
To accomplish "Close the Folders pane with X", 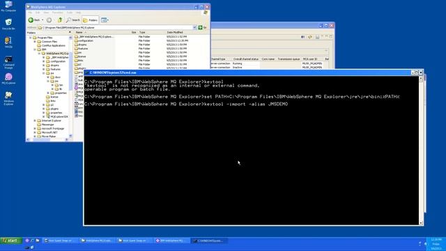I will point(70,33).
